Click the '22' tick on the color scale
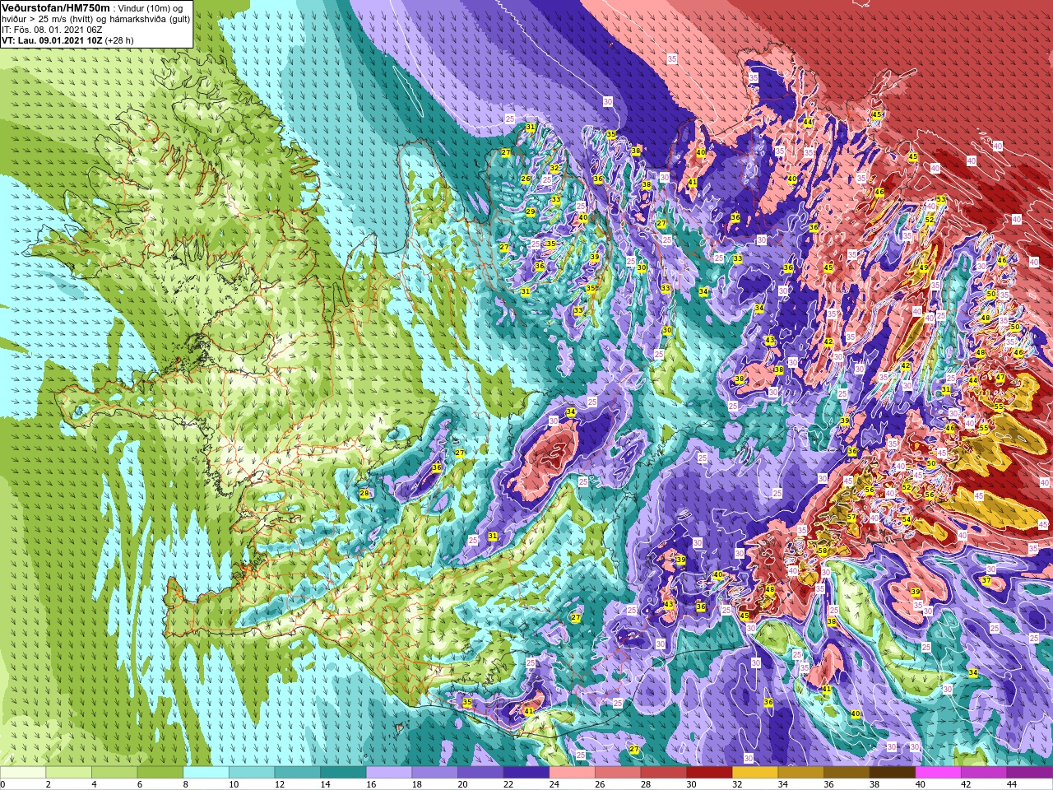Image resolution: width=1053 pixels, height=790 pixels. (x=508, y=784)
